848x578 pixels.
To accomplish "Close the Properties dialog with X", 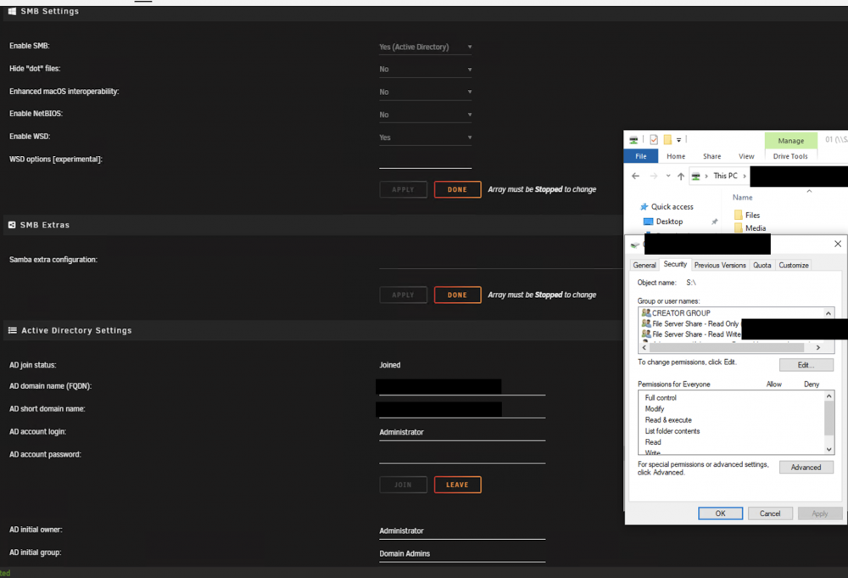I will pos(838,244).
